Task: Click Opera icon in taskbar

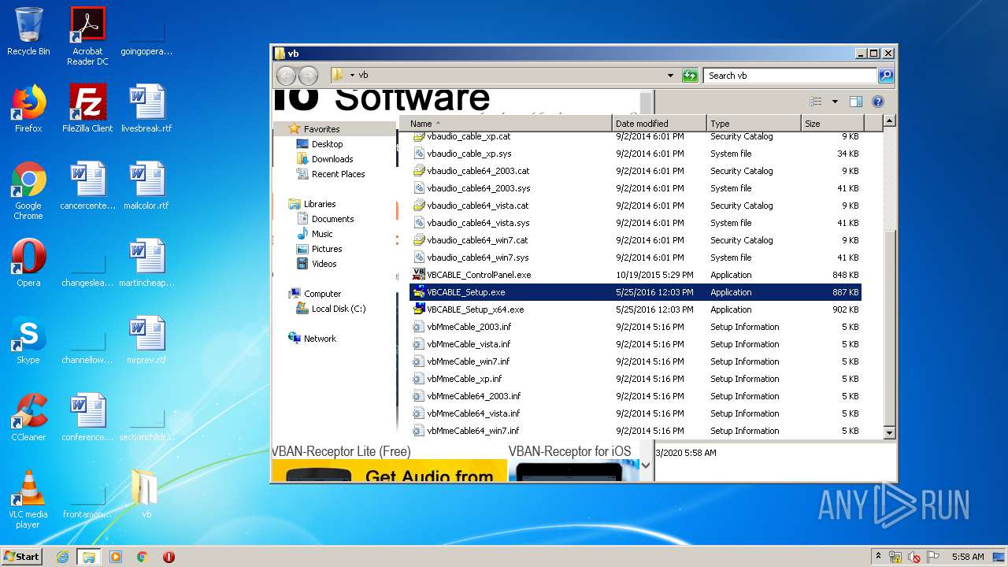Action: 169,557
